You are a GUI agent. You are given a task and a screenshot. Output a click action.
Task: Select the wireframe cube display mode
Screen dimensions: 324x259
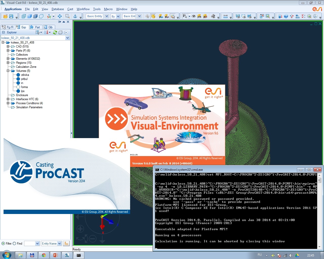coord(24,16)
